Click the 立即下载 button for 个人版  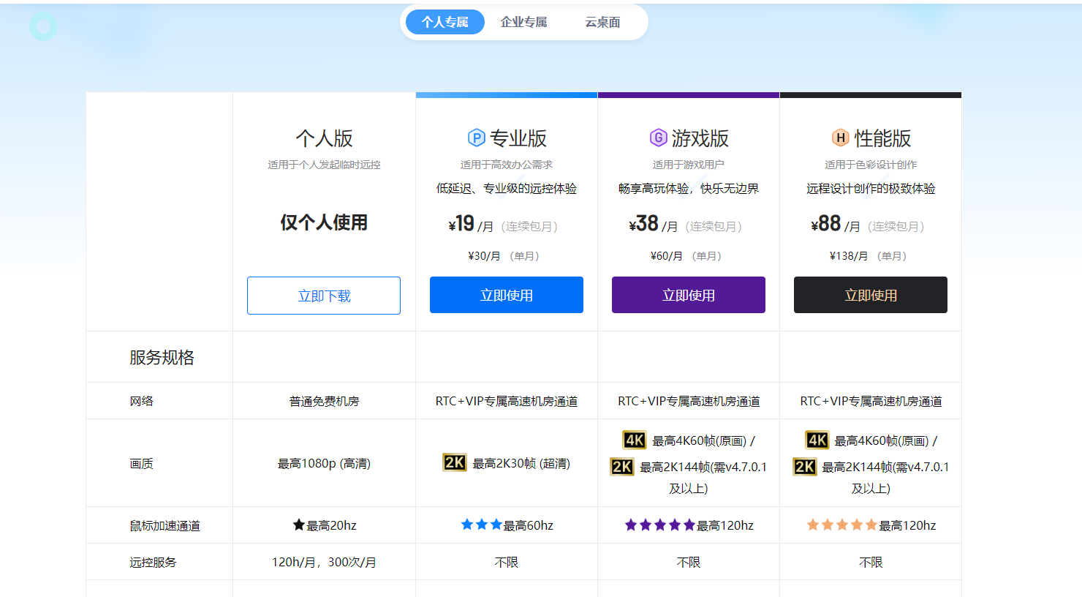(324, 296)
